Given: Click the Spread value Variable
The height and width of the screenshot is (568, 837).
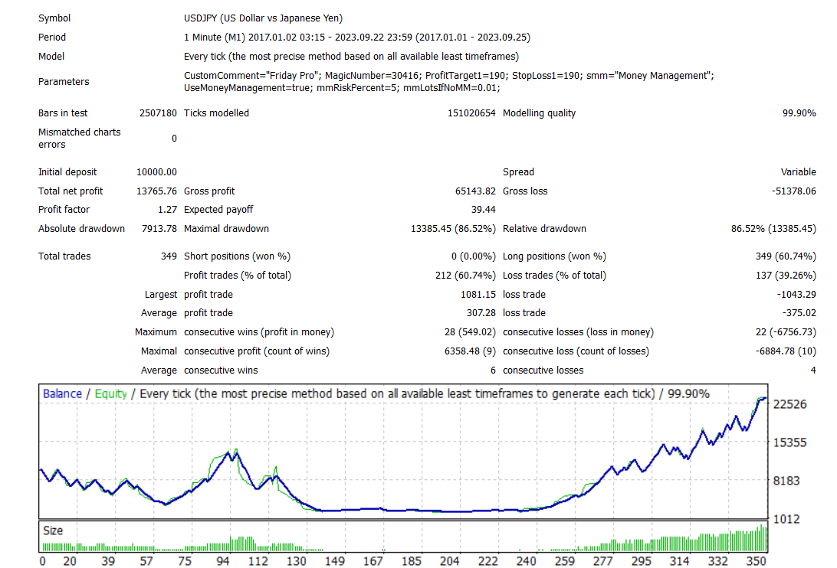Looking at the screenshot, I should point(798,172).
